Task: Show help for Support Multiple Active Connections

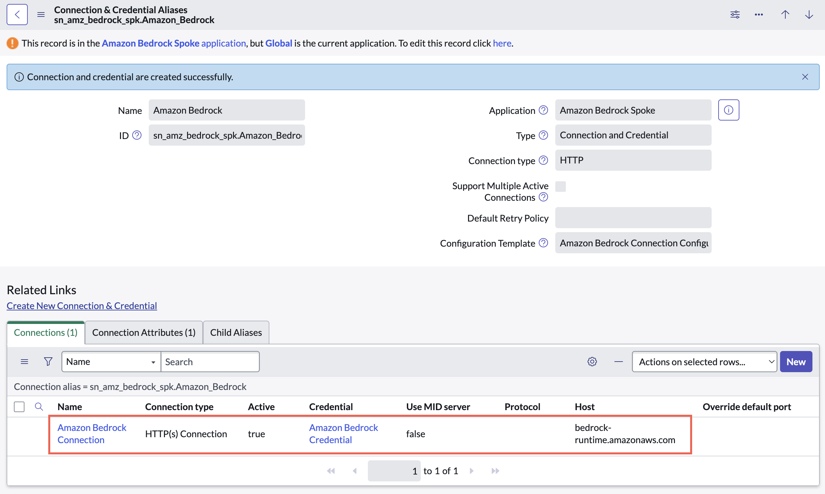Action: coord(543,197)
